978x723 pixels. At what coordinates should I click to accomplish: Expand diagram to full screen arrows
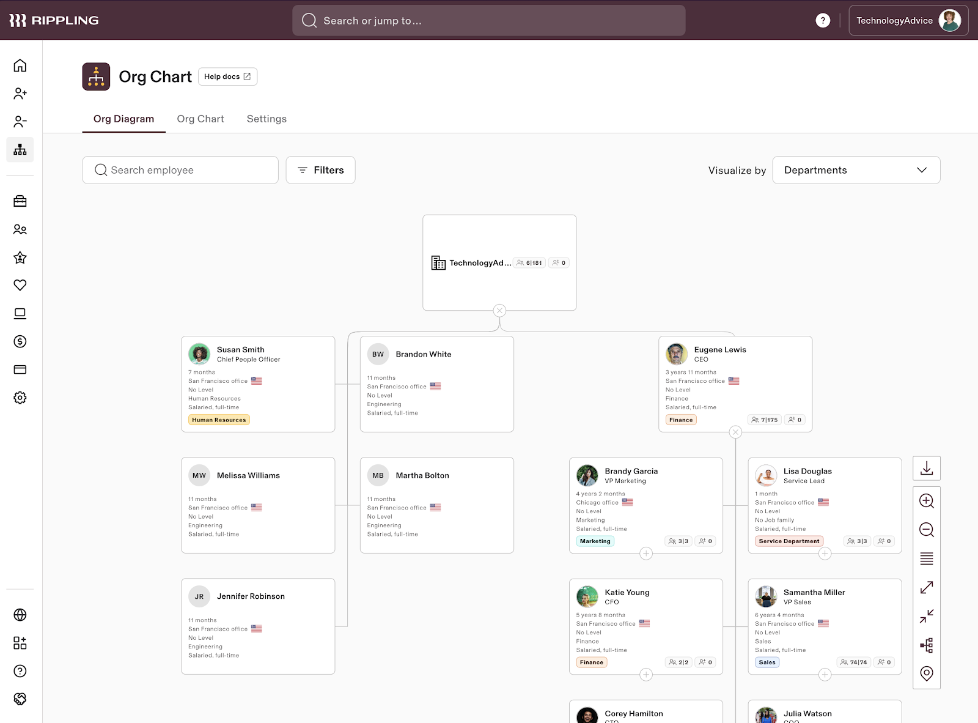[927, 587]
